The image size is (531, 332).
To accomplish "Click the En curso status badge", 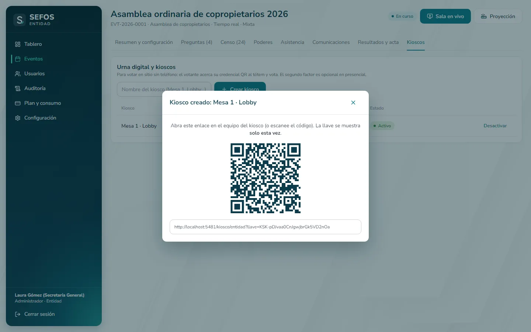I will pos(402,16).
